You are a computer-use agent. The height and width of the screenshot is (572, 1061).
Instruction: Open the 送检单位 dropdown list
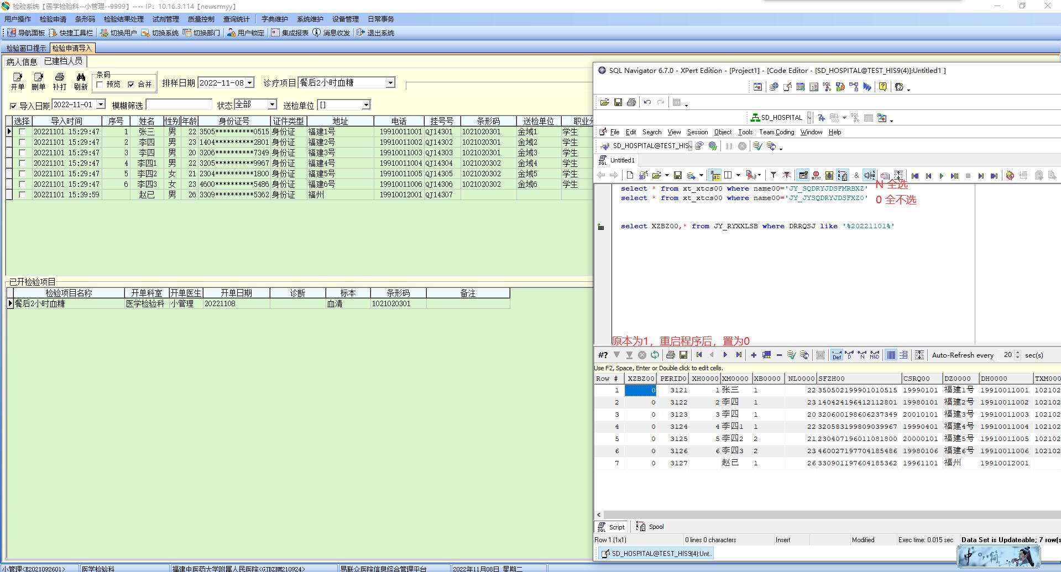[365, 105]
